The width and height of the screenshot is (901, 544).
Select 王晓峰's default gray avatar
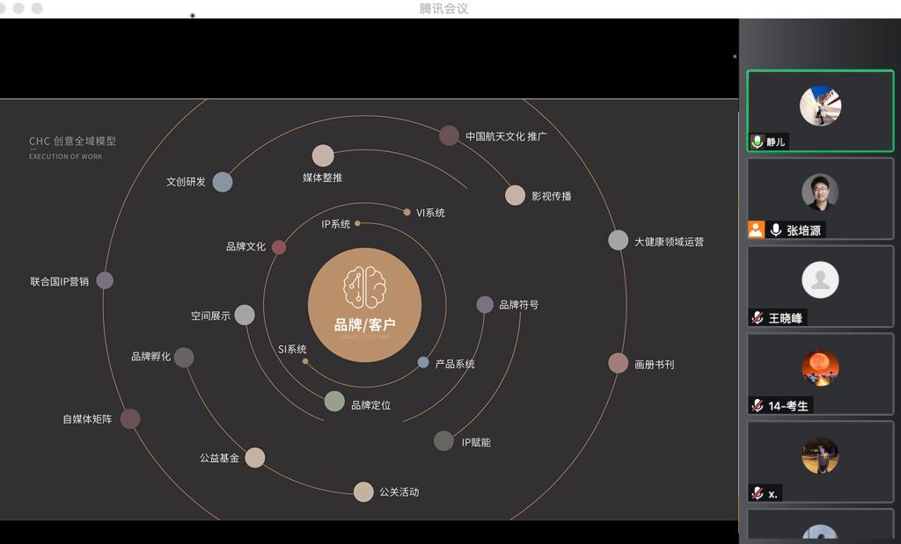point(820,280)
